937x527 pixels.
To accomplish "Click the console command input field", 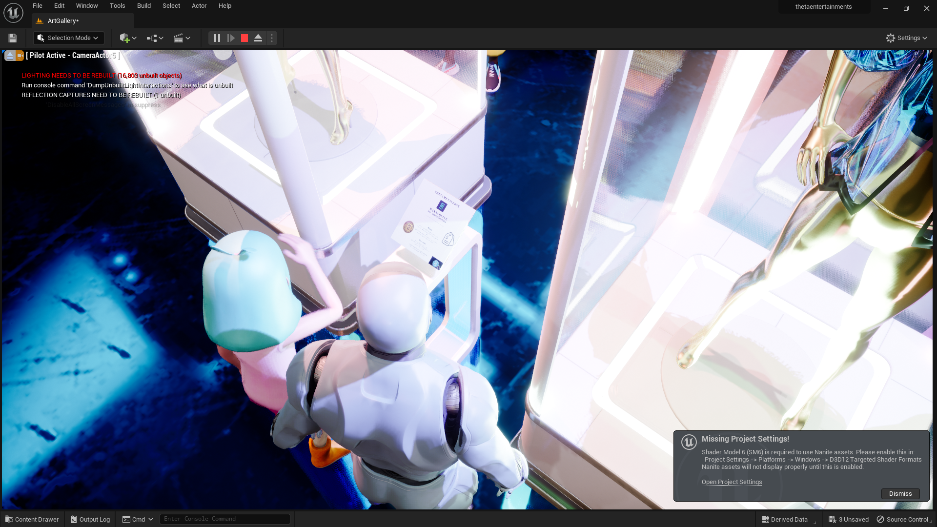I will point(224,519).
